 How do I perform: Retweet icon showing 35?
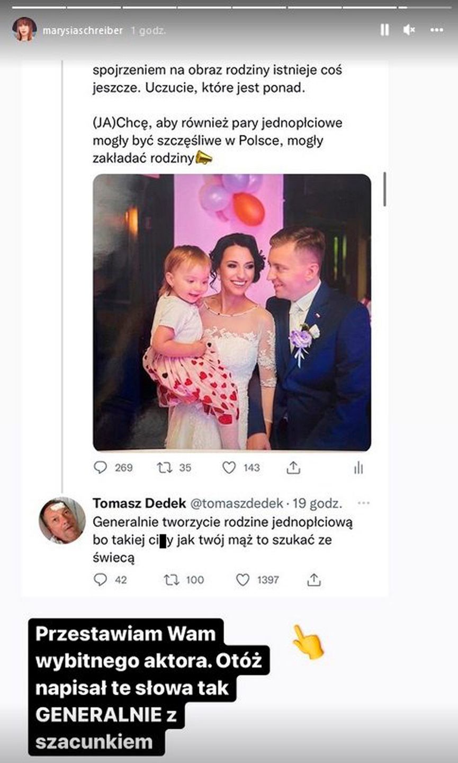click(x=164, y=467)
